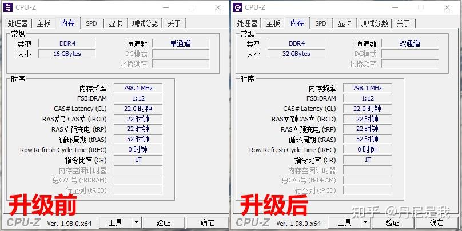Click 验证 button in left CPU-Z window
The width and height of the screenshot is (462, 231).
pos(163,222)
